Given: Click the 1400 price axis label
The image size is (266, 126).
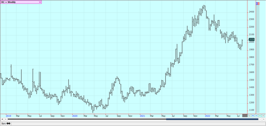Looking at the screenshot, I should point(251,87).
